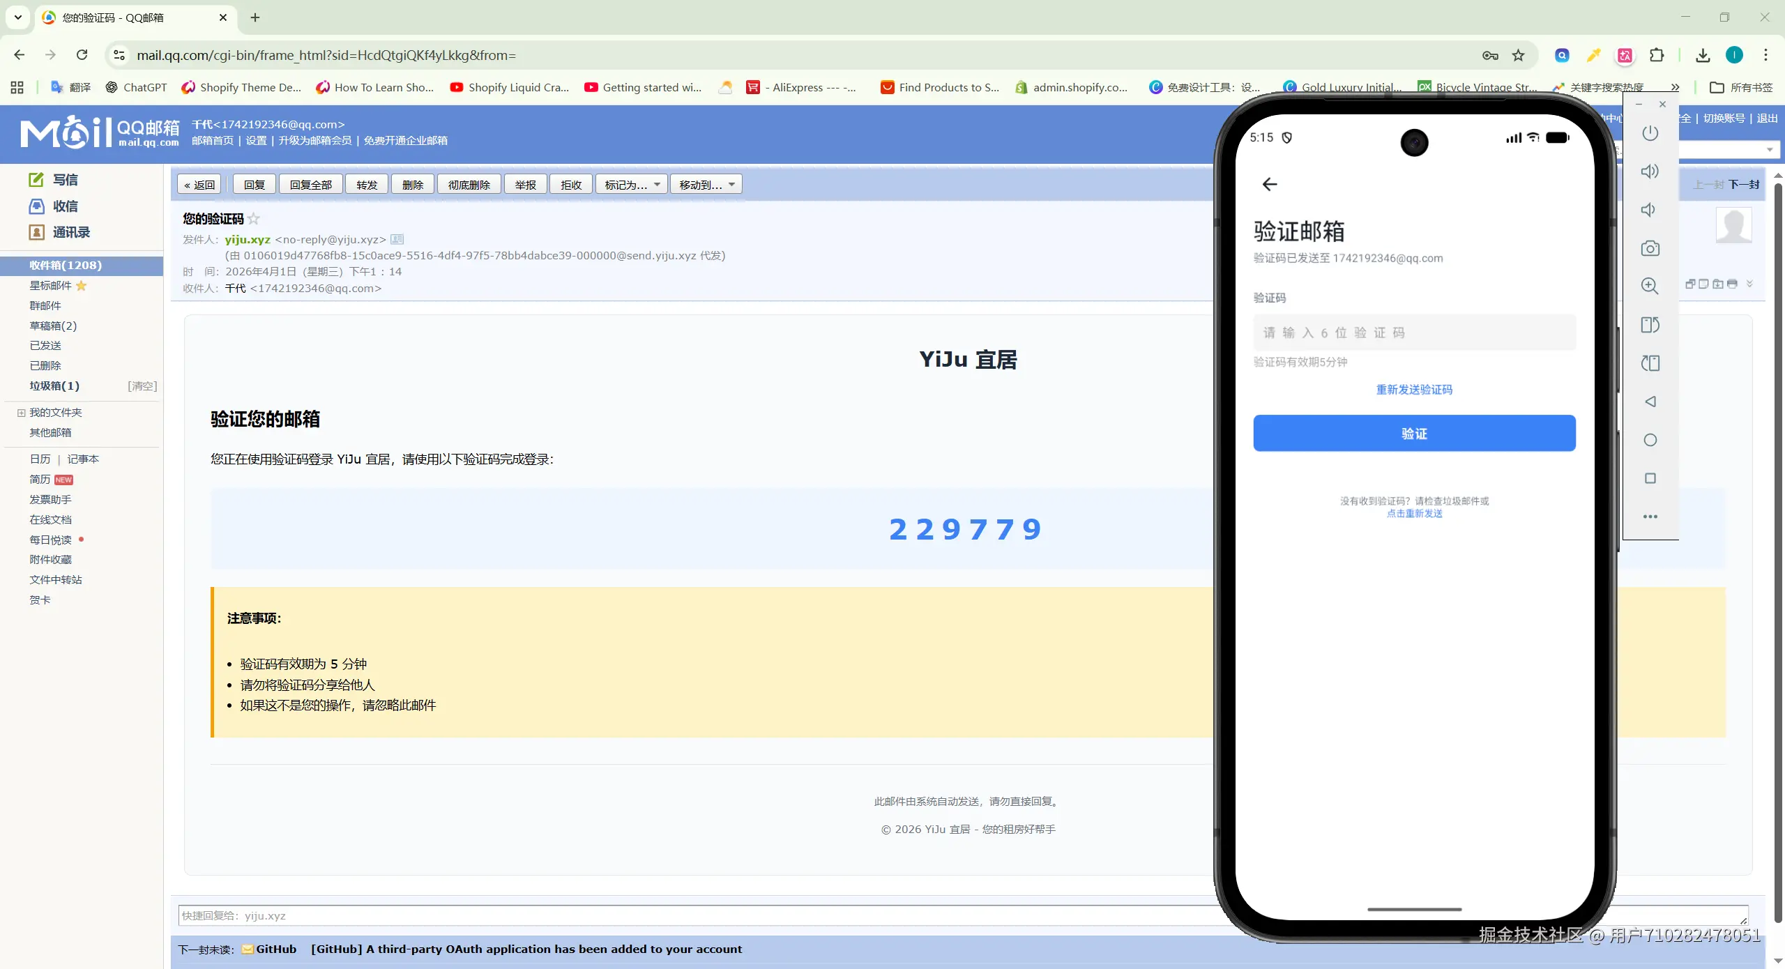Open 写信 compose mail icon
The width and height of the screenshot is (1785, 969).
36,179
